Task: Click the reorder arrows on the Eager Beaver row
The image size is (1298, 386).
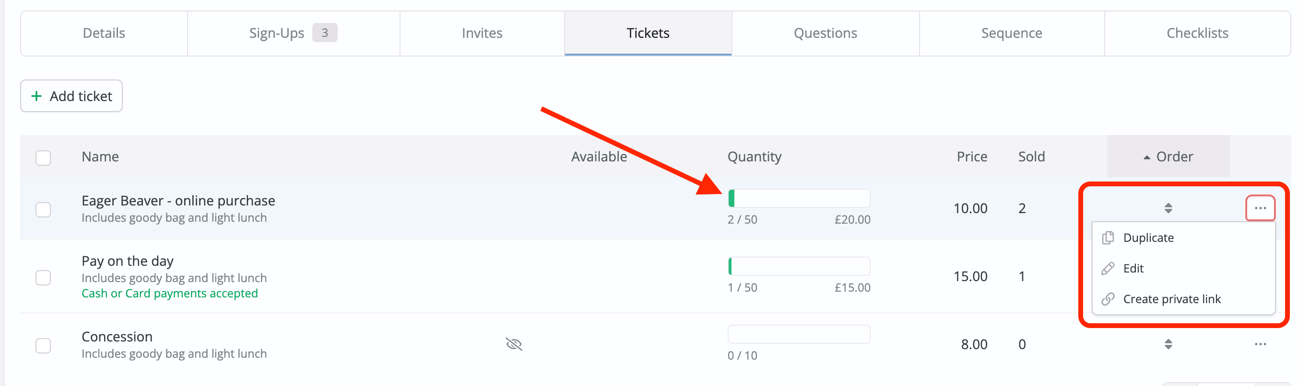Action: 1168,208
